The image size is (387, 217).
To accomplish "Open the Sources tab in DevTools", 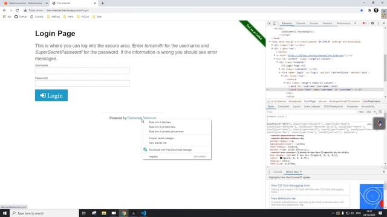I will pyautogui.click(x=314, y=23).
